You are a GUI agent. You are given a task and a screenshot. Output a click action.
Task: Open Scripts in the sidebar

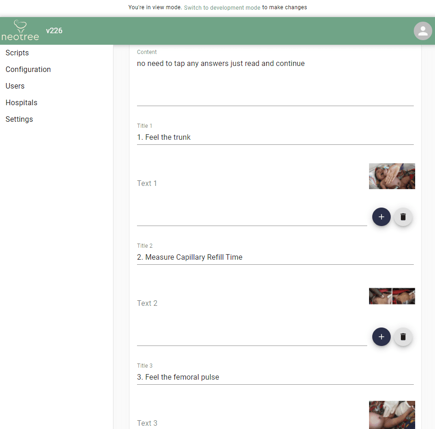point(17,53)
